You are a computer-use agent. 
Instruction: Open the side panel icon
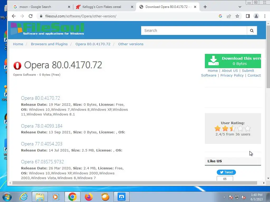click(248, 16)
